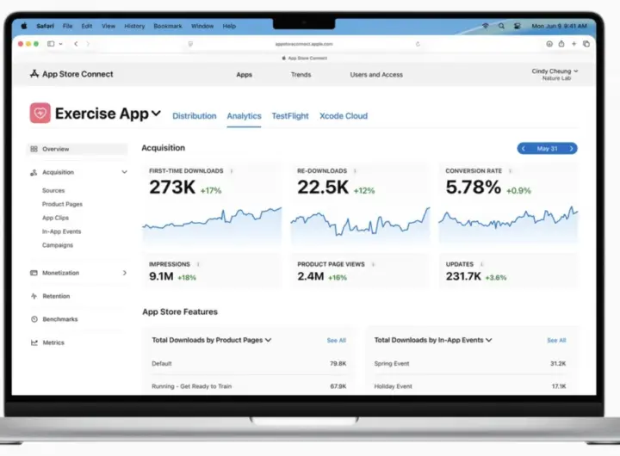Open a new tab with plus icon
Viewport: 620px width, 456px height.
[573, 44]
